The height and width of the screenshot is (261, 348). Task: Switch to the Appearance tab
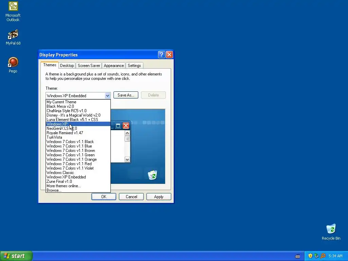coord(114,66)
